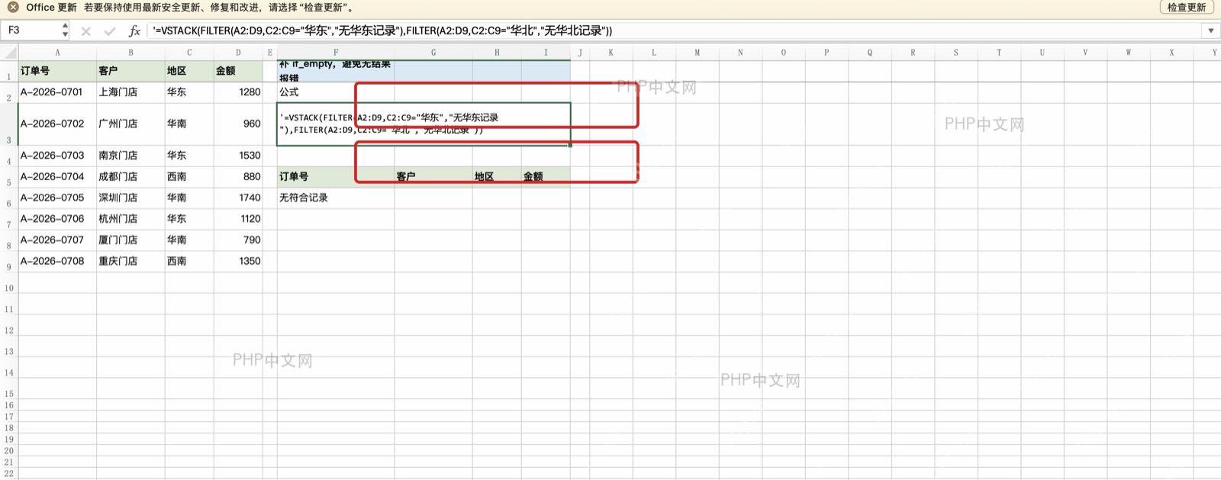Click the 检查更新 button

point(1187,7)
